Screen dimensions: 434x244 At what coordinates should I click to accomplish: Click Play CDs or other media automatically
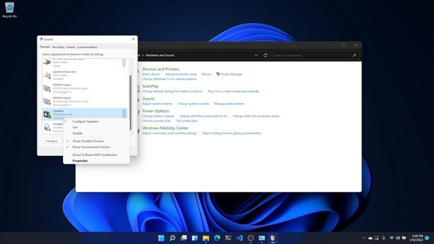tap(233, 91)
